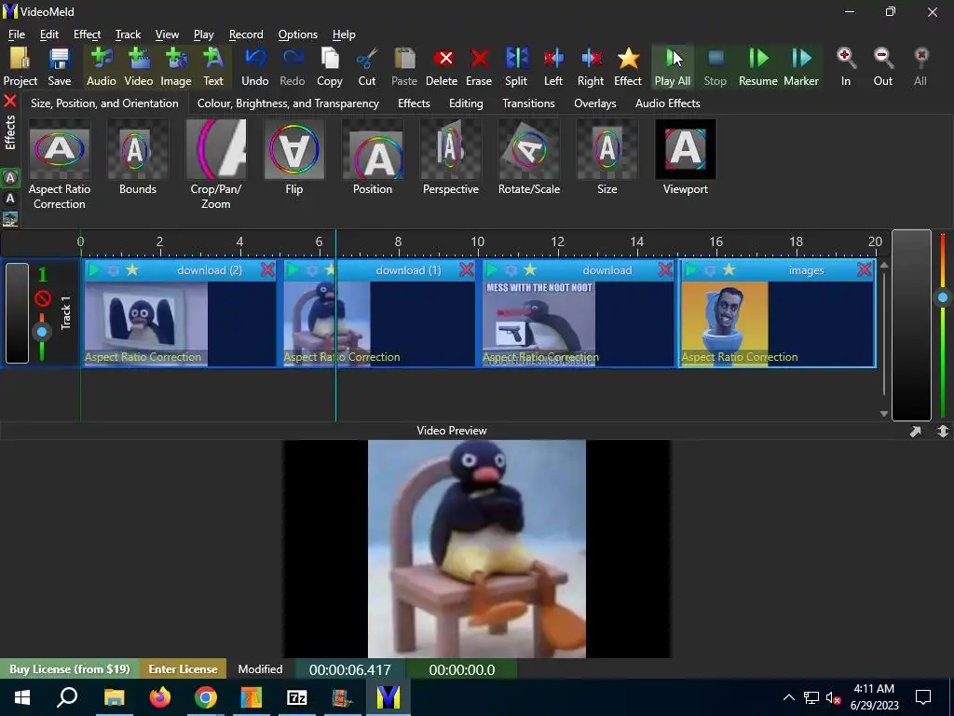
Task: Click the Delete toolbar icon
Action: [x=442, y=66]
